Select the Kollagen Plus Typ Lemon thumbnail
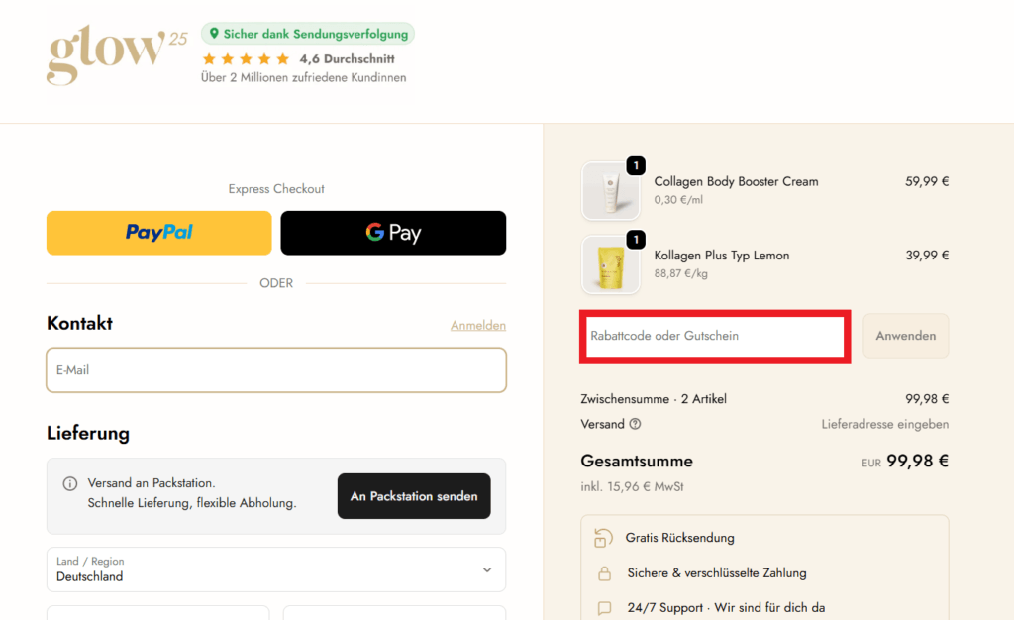Image resolution: width=1014 pixels, height=620 pixels. coord(610,264)
